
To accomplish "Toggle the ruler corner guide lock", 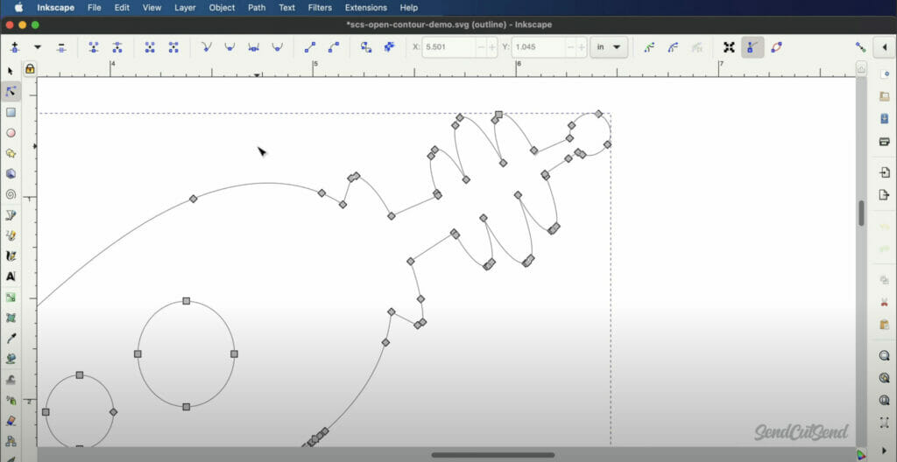I will pyautogui.click(x=30, y=69).
